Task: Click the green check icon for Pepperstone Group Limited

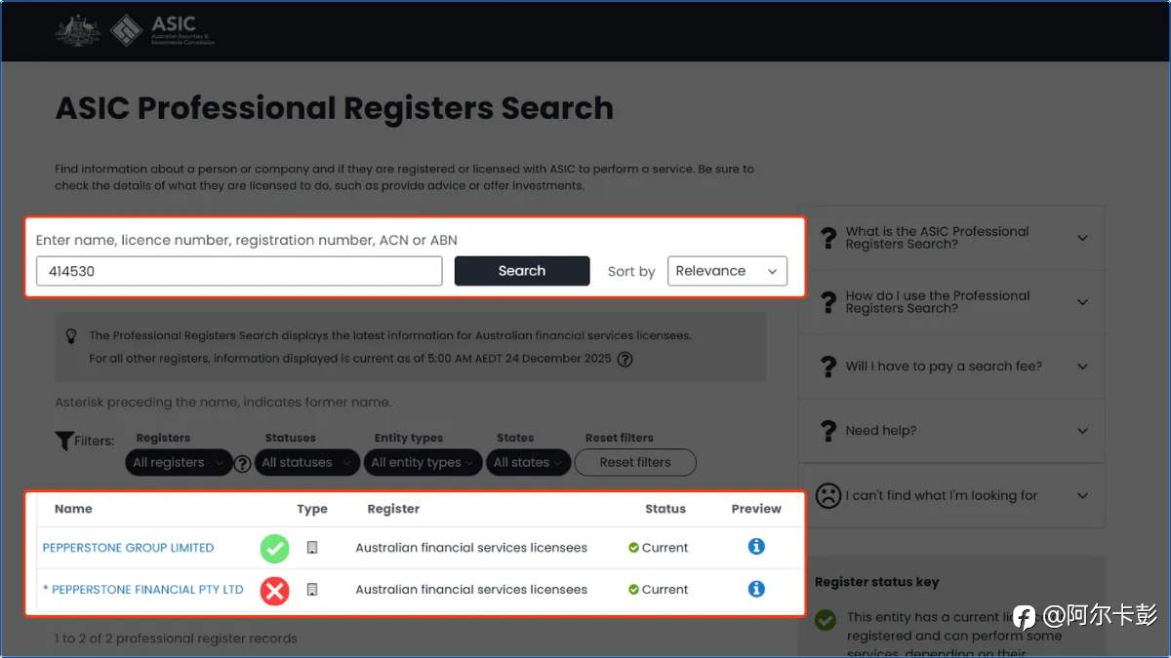Action: click(274, 548)
